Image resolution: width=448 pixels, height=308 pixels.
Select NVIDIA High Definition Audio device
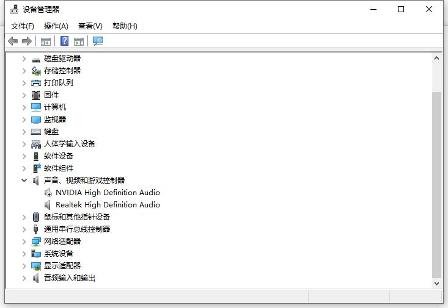(108, 193)
